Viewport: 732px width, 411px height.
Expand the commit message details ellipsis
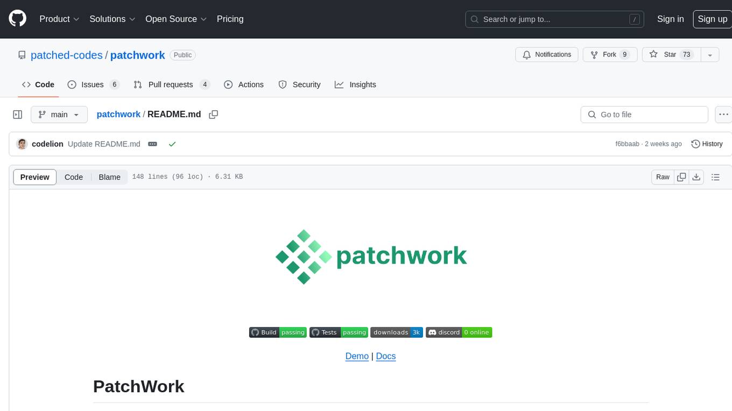coord(152,144)
